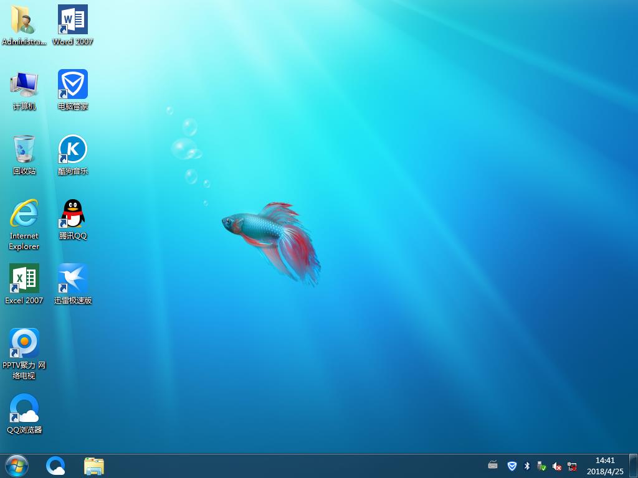The image size is (638, 478).
Task: Open the network connection tray icon
Action: coord(572,466)
